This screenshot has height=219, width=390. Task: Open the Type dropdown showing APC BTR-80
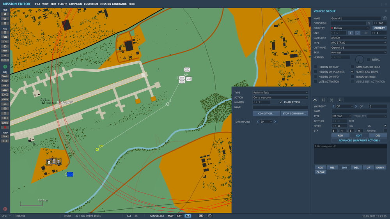[x=358, y=43]
